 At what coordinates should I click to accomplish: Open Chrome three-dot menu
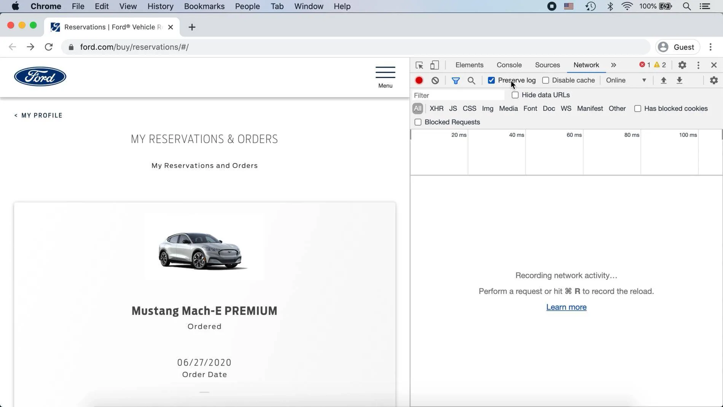710,47
